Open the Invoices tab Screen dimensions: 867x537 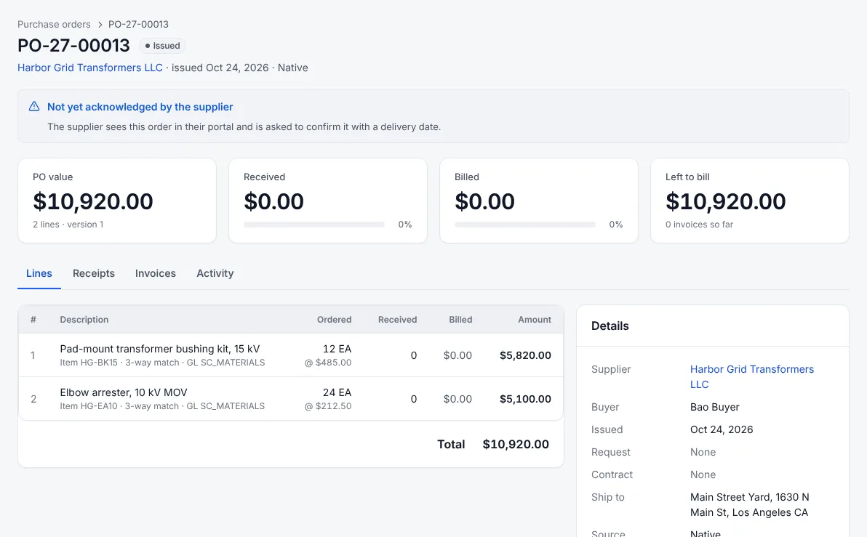pyautogui.click(x=156, y=273)
